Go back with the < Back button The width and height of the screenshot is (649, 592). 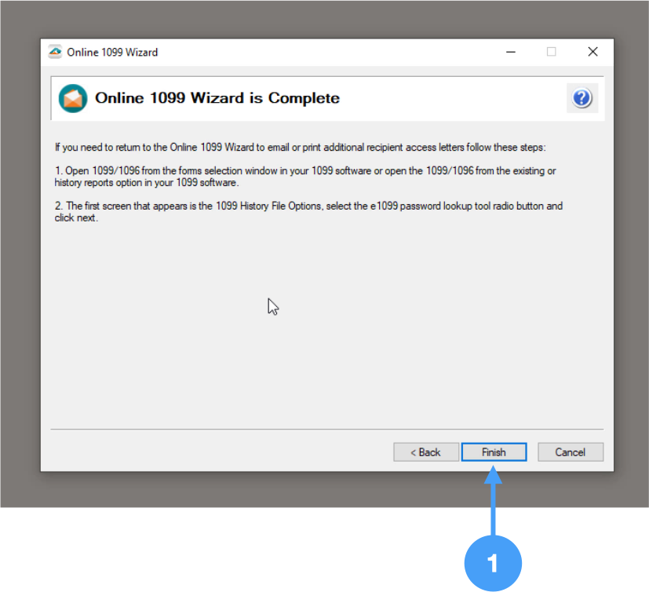[426, 451]
